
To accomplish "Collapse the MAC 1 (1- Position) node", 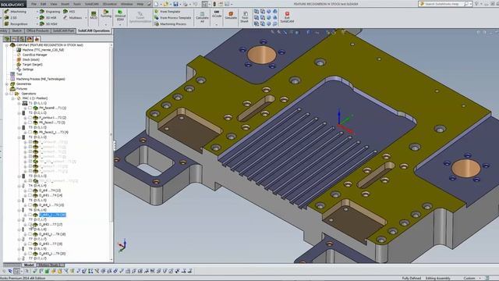I will pos(12,98).
